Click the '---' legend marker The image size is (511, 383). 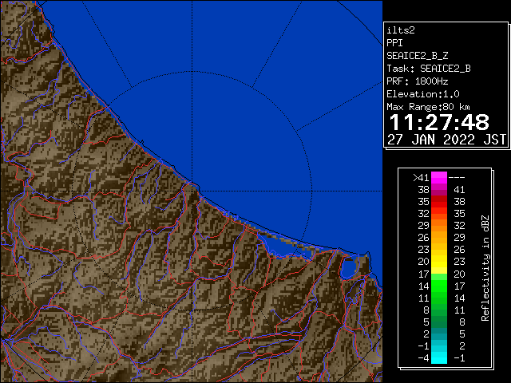457,178
